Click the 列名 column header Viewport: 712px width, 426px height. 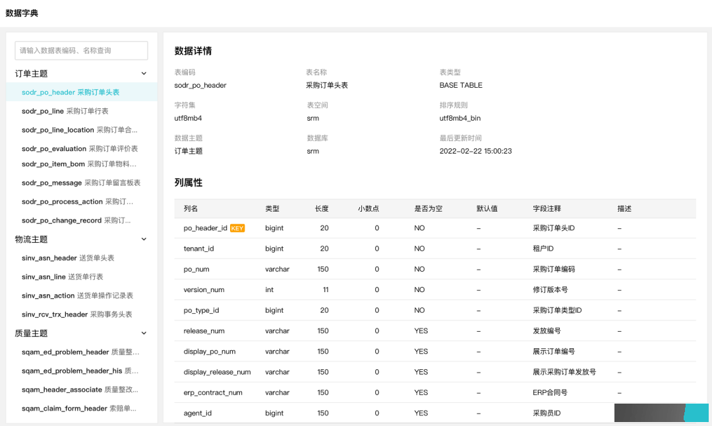click(191, 209)
